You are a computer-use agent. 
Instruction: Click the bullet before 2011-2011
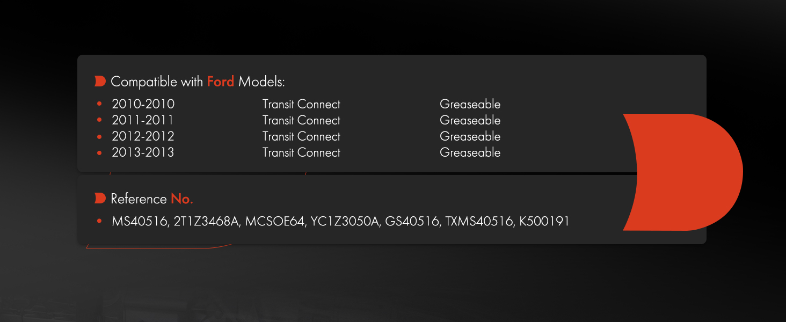(99, 120)
